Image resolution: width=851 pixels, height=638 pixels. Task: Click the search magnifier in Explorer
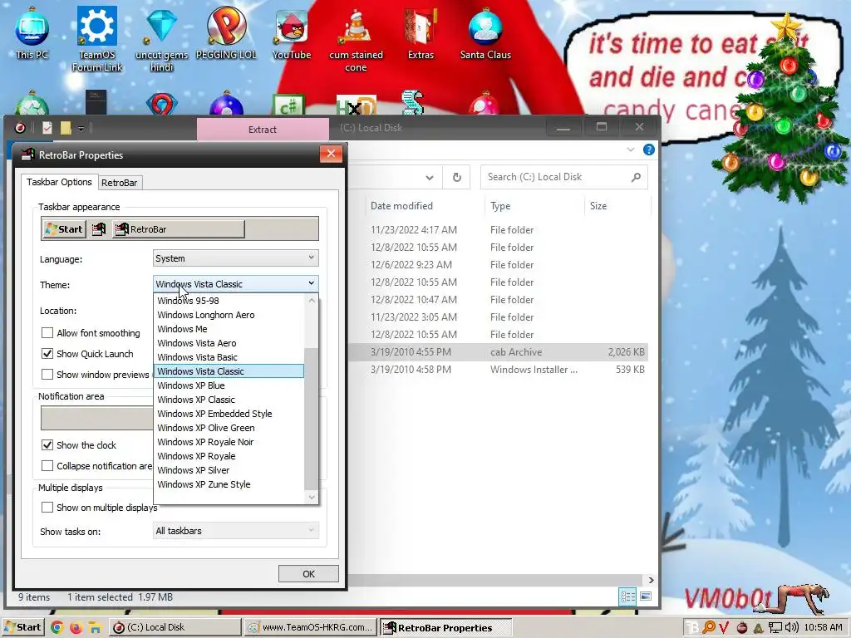click(x=636, y=177)
